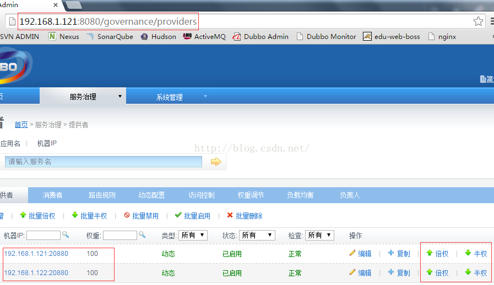Screen dimensions: 494x285
Task: Click 批量禁用 batch disable
Action: click(x=141, y=216)
